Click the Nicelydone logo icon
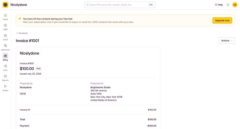This screenshot has width=240, height=129. tap(5, 5)
